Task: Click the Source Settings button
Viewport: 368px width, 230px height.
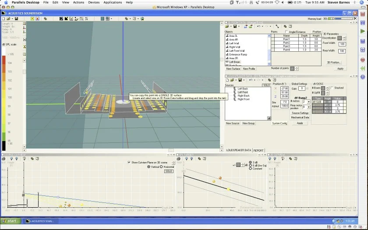Action: 300,113
